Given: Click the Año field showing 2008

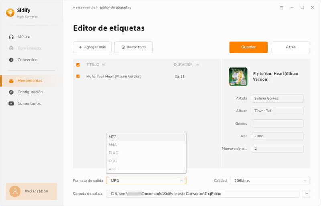Looking at the screenshot, I should tap(277, 136).
